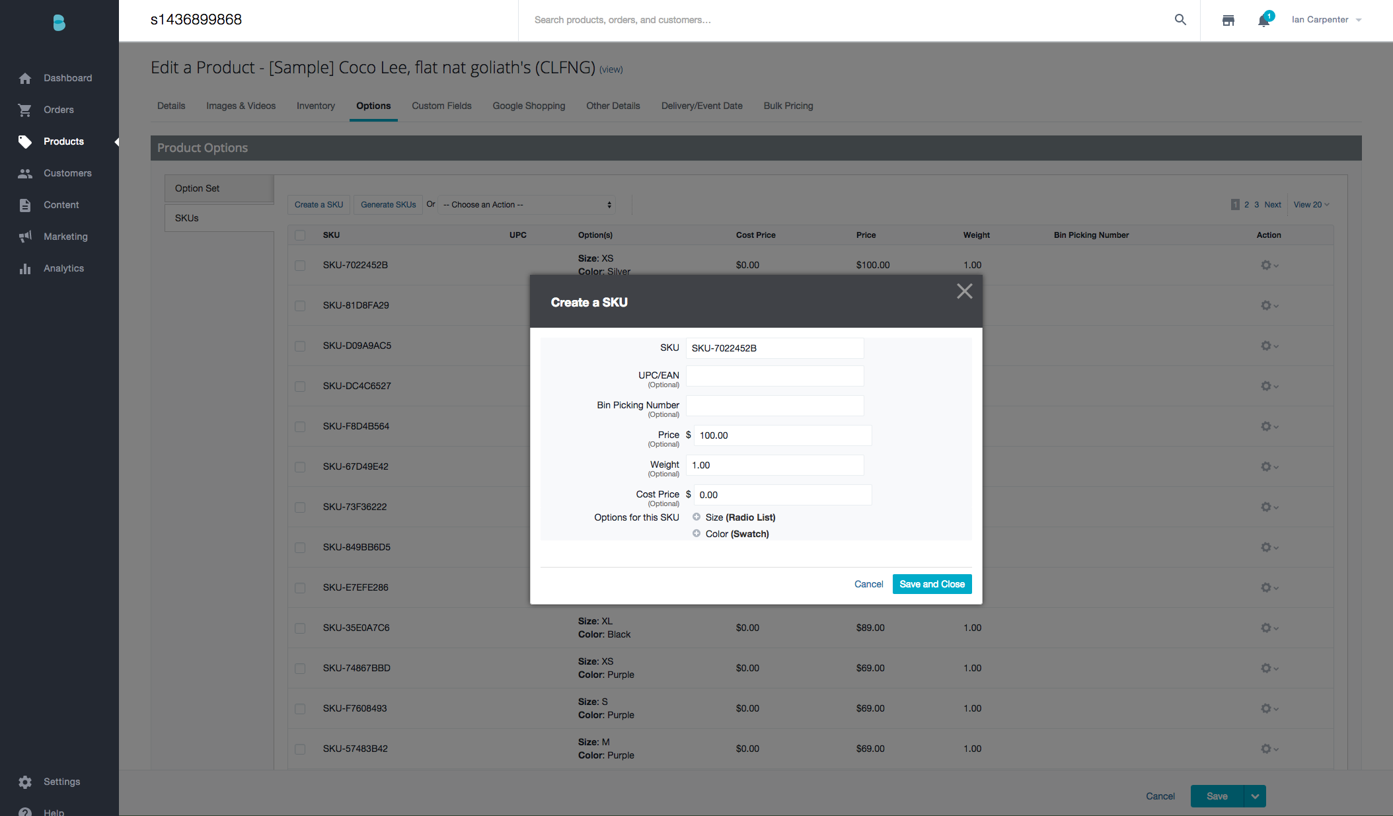Switch to the Details tab

(171, 106)
